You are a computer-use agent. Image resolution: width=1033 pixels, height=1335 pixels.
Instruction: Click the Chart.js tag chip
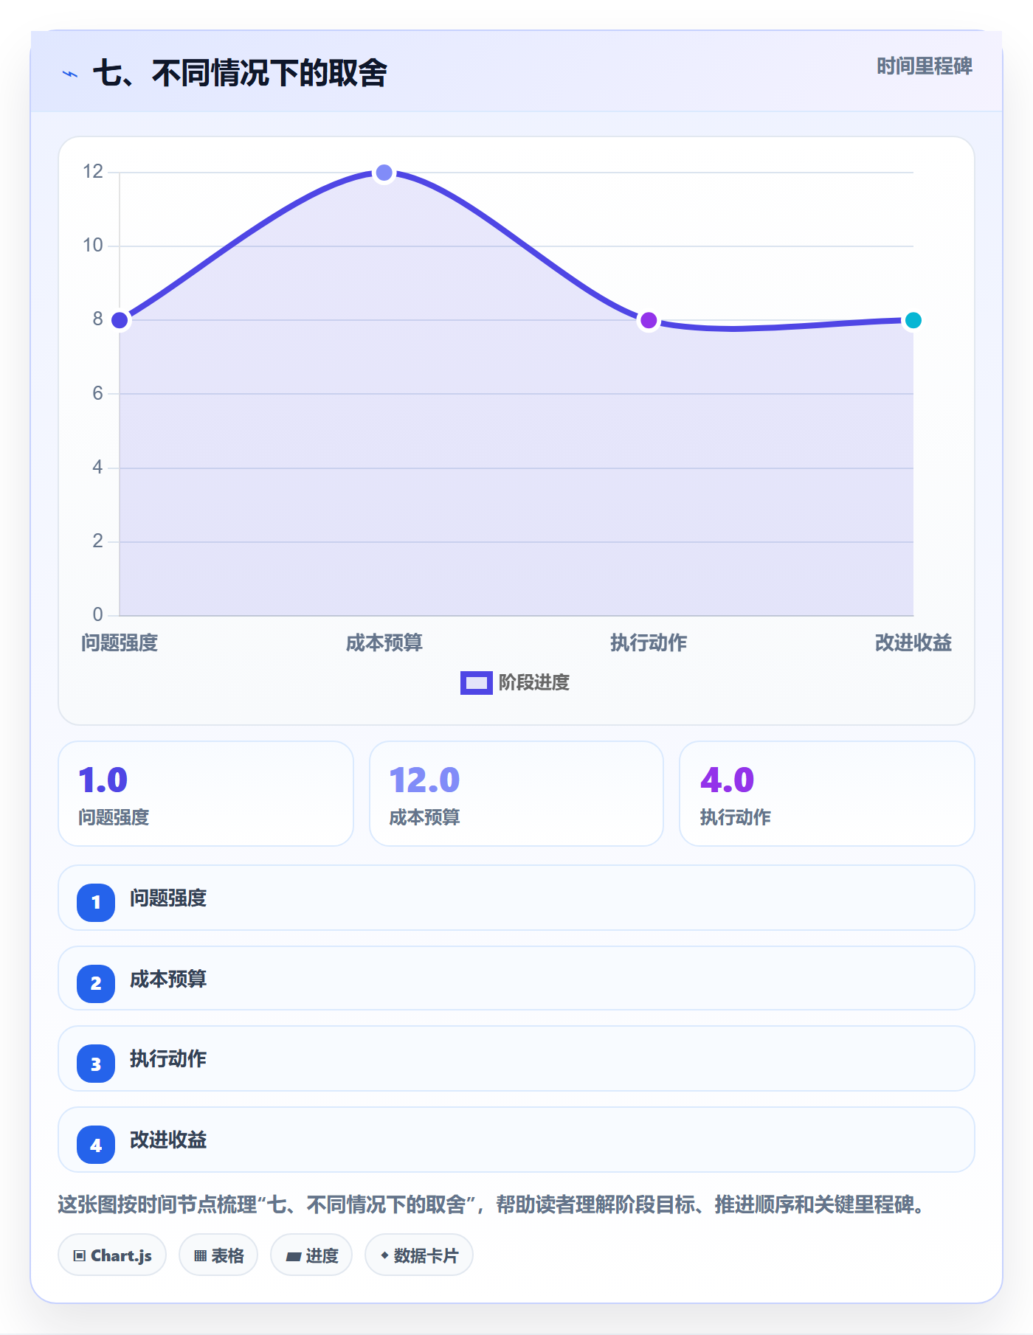112,1255
